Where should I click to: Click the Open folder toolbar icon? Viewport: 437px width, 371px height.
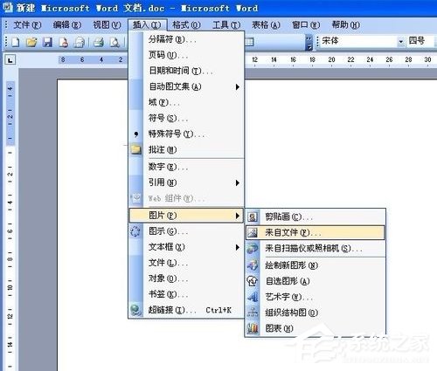[31, 42]
